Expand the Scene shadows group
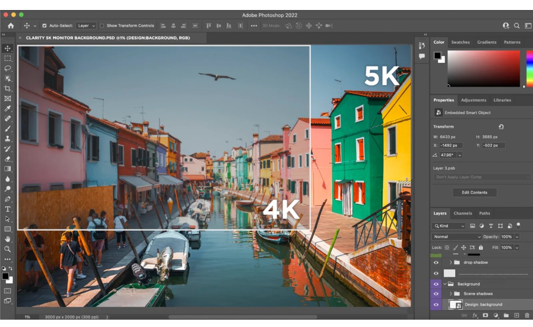This screenshot has width=533, height=327. [x=450, y=293]
